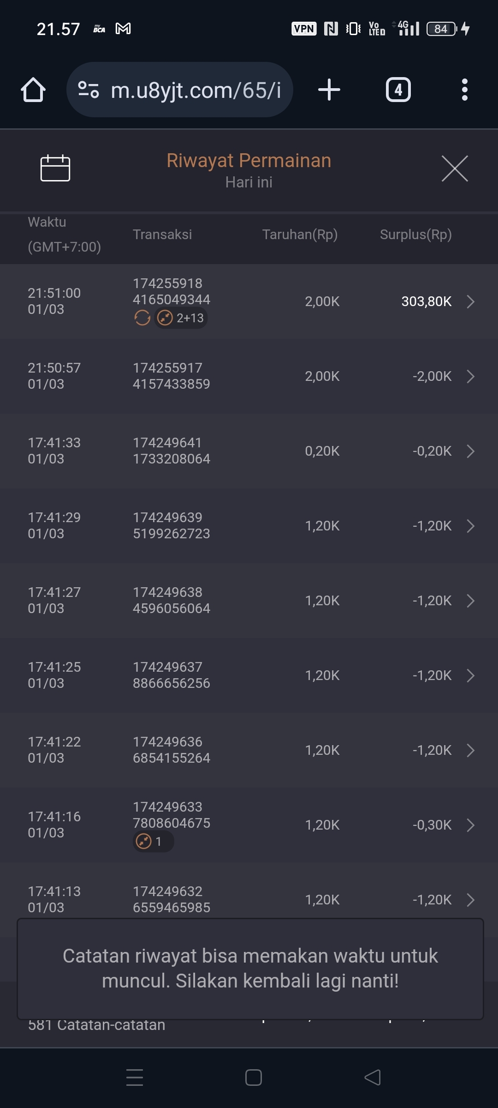Open the site settings icon in address bar
The height and width of the screenshot is (1108, 498).
89,90
